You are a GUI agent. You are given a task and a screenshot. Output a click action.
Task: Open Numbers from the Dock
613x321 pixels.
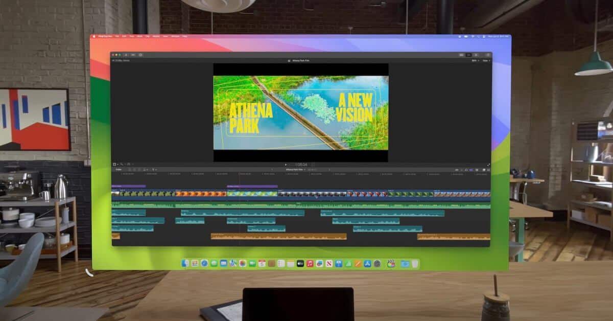pyautogui.click(x=348, y=264)
